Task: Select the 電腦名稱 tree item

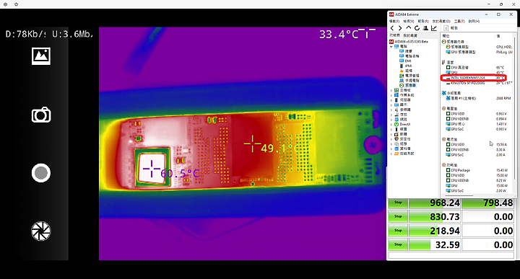Action: click(x=409, y=56)
